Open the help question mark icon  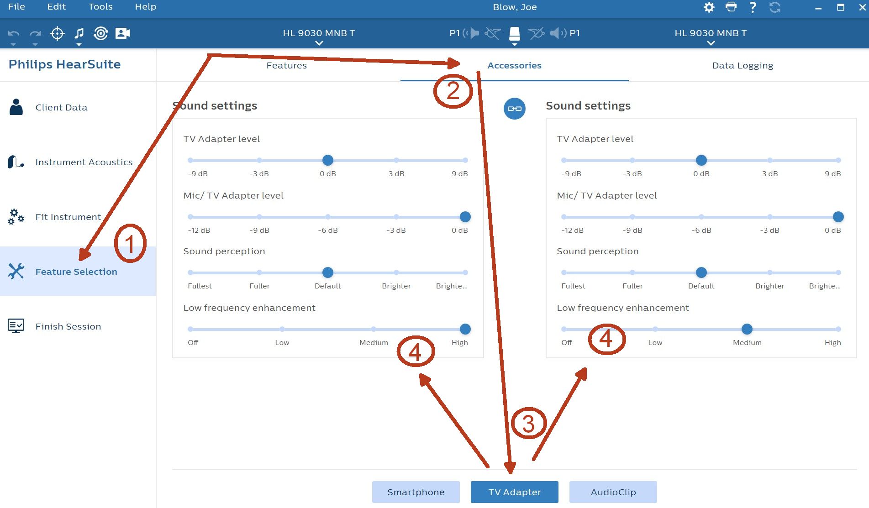click(753, 7)
